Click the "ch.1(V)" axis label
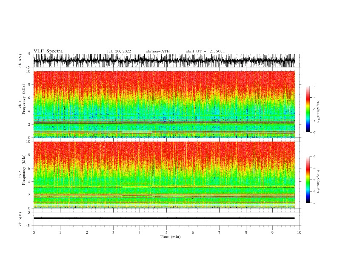 [20, 61]
